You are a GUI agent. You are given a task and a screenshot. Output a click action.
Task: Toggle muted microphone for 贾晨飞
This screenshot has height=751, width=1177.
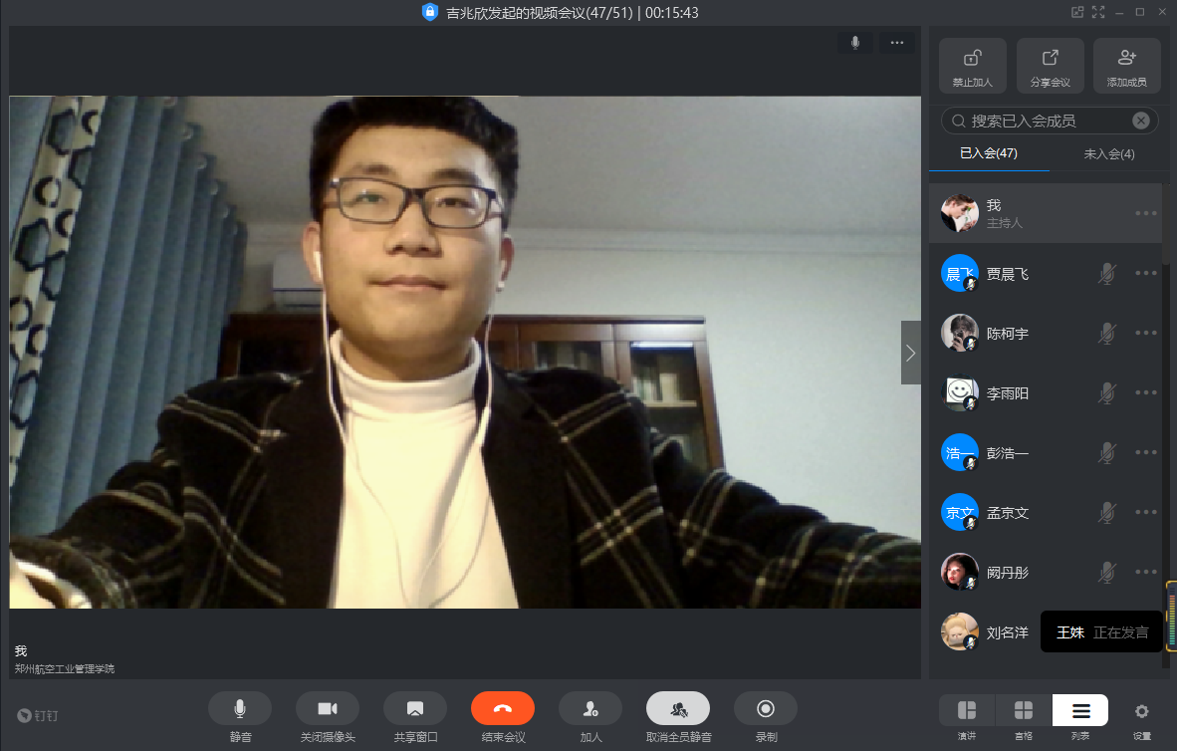click(x=1106, y=274)
